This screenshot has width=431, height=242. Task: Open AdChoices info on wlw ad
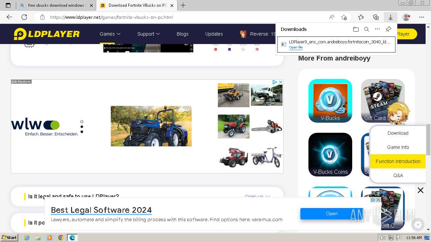275,82
